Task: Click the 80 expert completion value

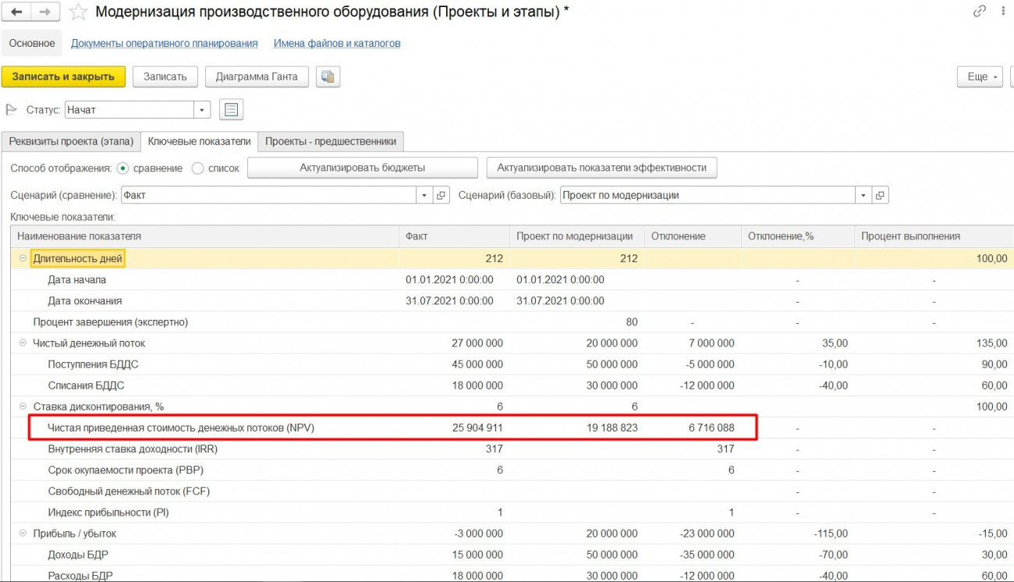Action: point(632,322)
